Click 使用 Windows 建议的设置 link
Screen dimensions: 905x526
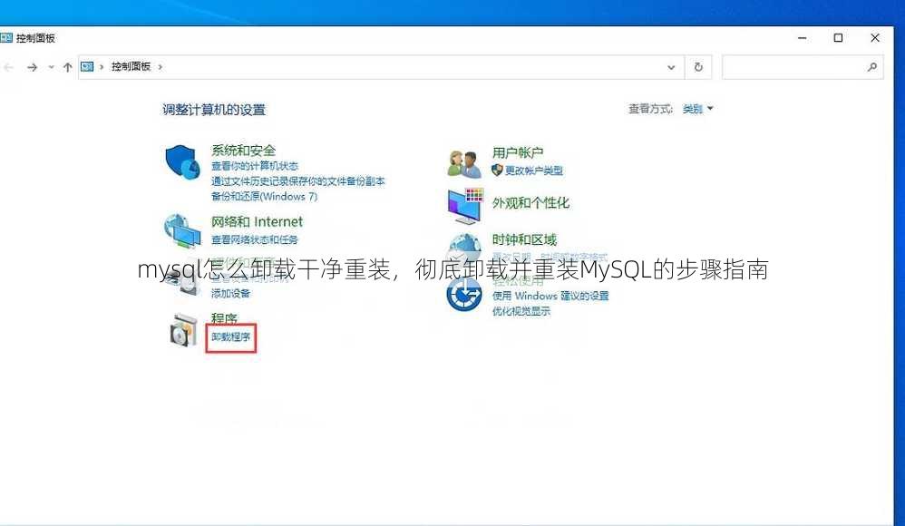pos(550,296)
